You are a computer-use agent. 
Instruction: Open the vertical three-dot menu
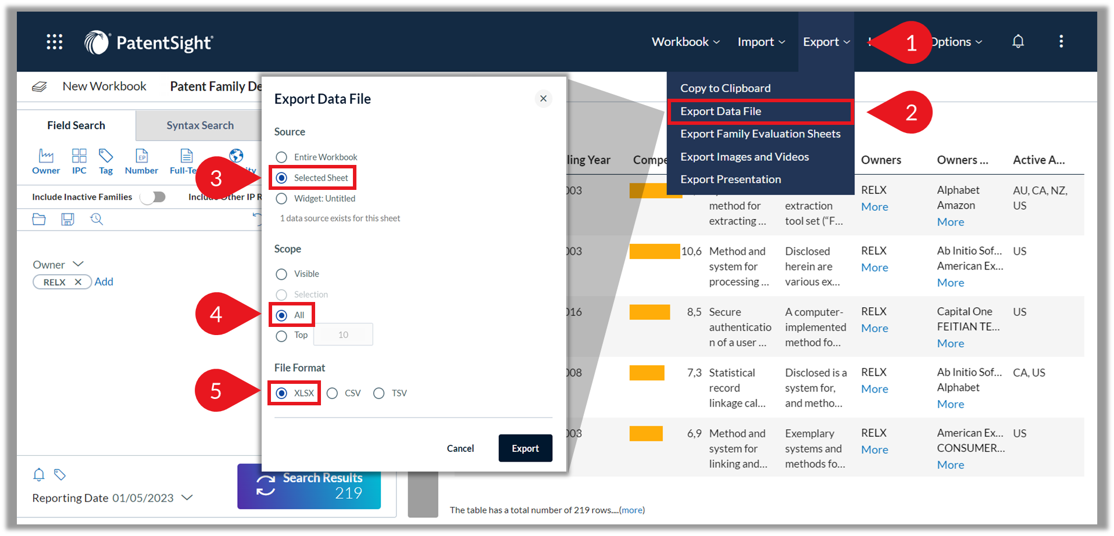[1061, 42]
